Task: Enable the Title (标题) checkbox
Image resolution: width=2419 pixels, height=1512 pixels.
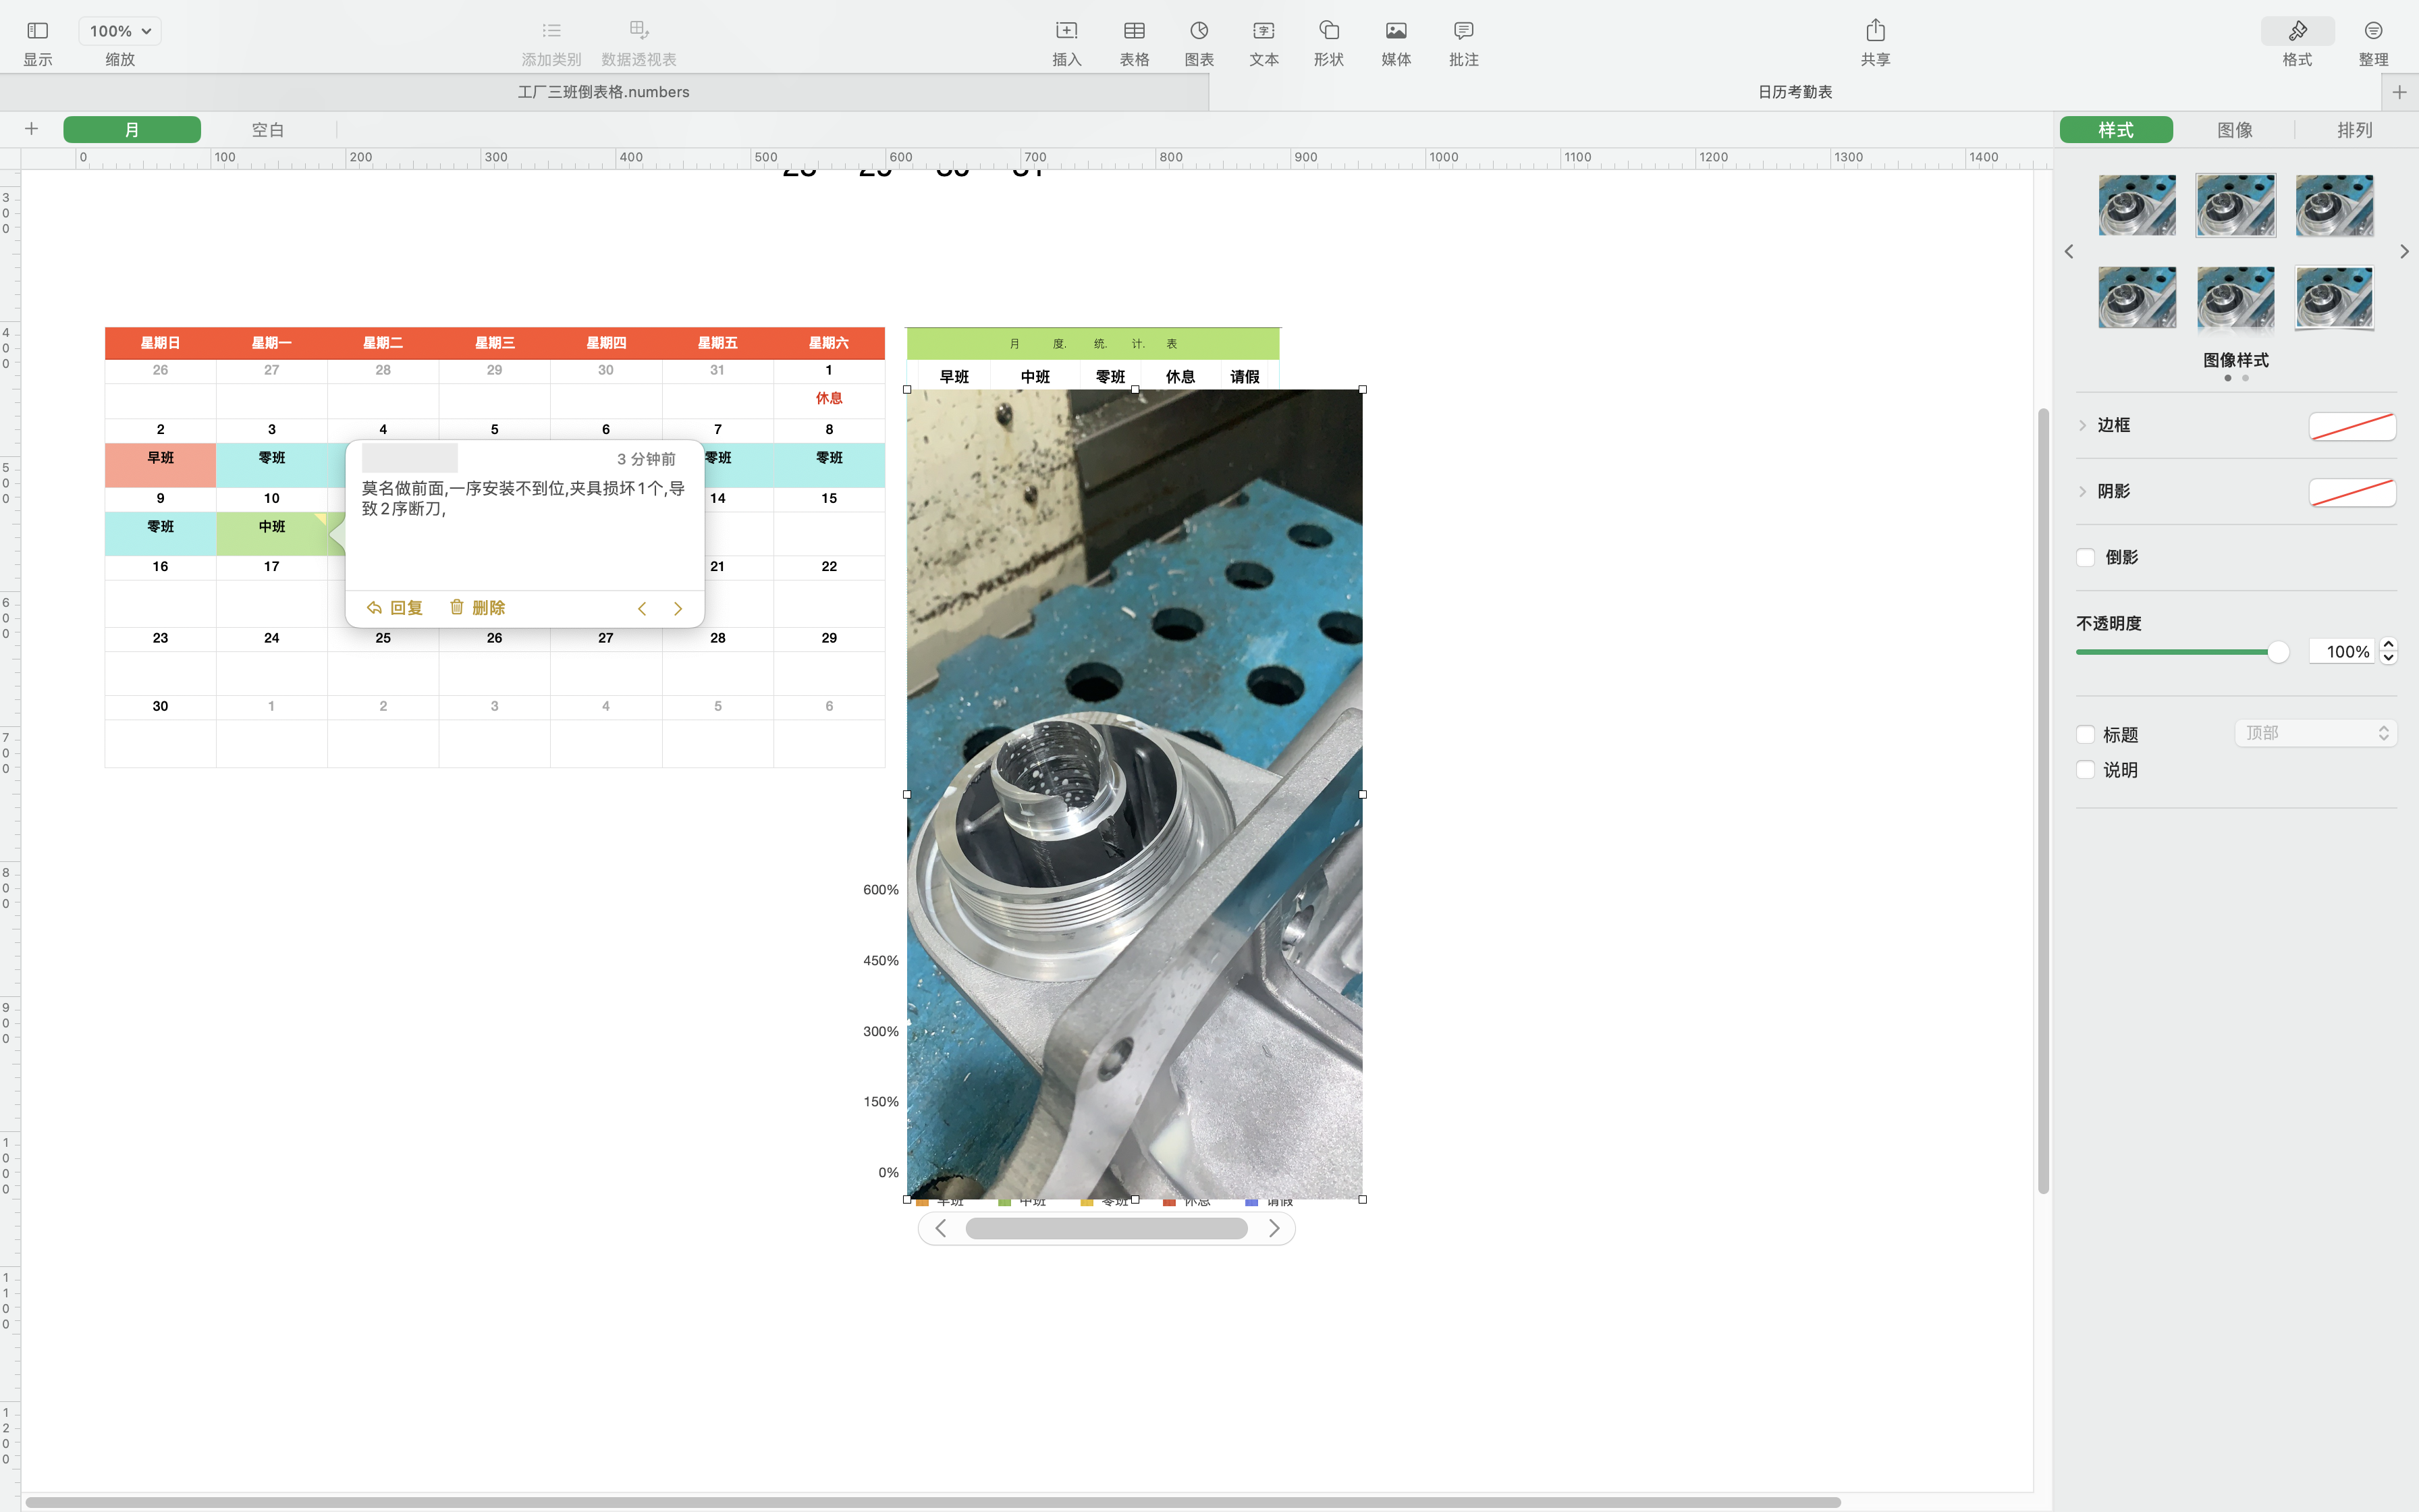Action: 2086,735
